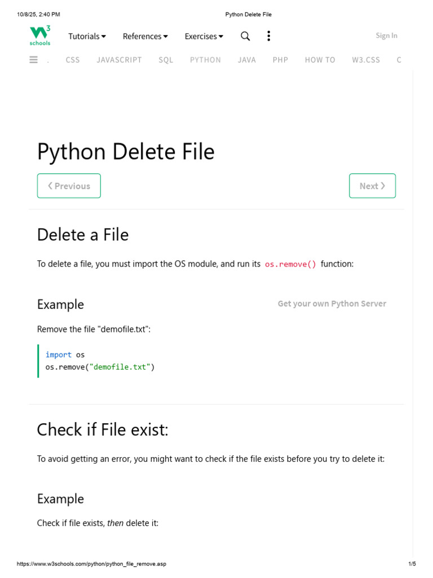The width and height of the screenshot is (433, 578).
Task: Select the JAVA topic tab
Action: (x=247, y=60)
